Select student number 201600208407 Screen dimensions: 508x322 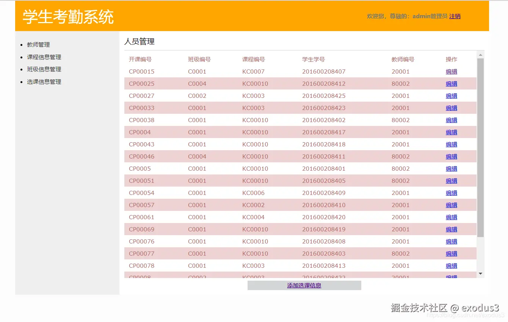(324, 72)
